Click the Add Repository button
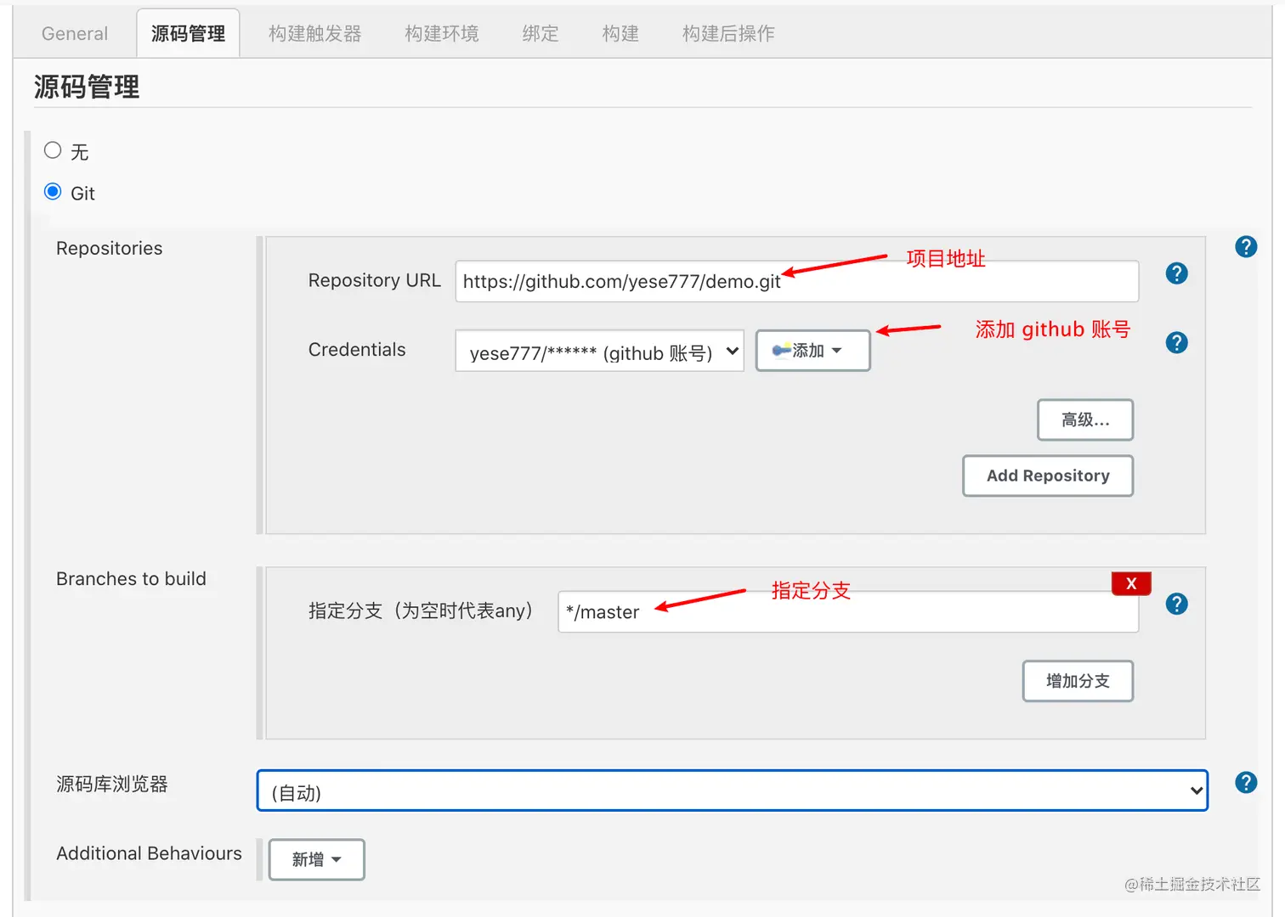Viewport: 1285px width, 917px height. [x=1048, y=475]
